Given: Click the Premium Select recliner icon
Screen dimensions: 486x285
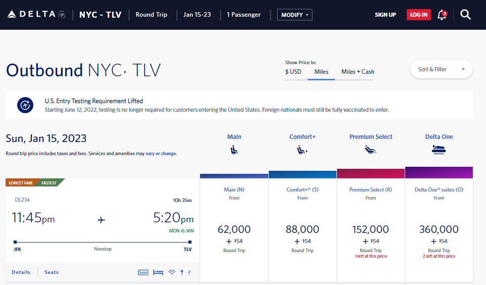Looking at the screenshot, I should click(370, 150).
